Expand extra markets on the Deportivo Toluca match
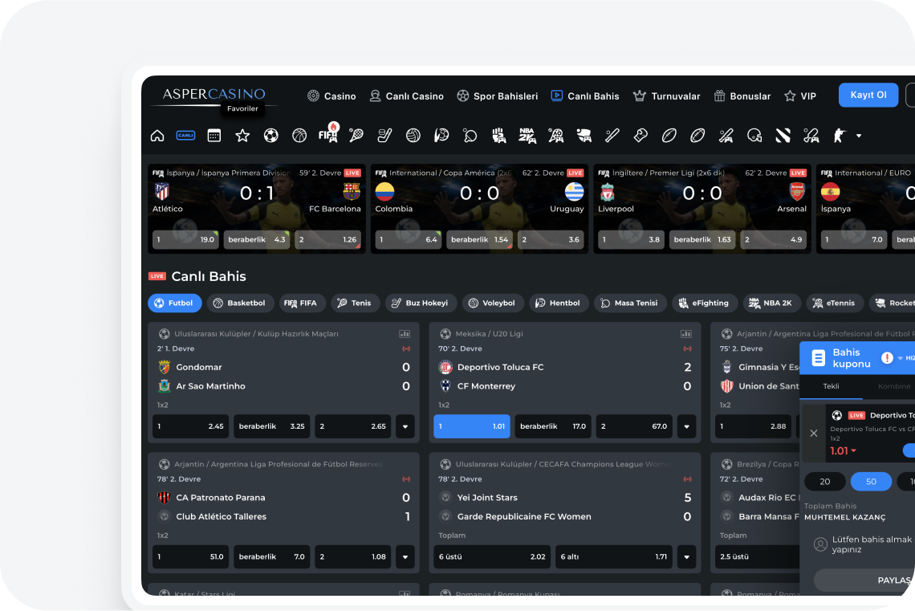Screen dimensions: 915x611 pyautogui.click(x=686, y=426)
